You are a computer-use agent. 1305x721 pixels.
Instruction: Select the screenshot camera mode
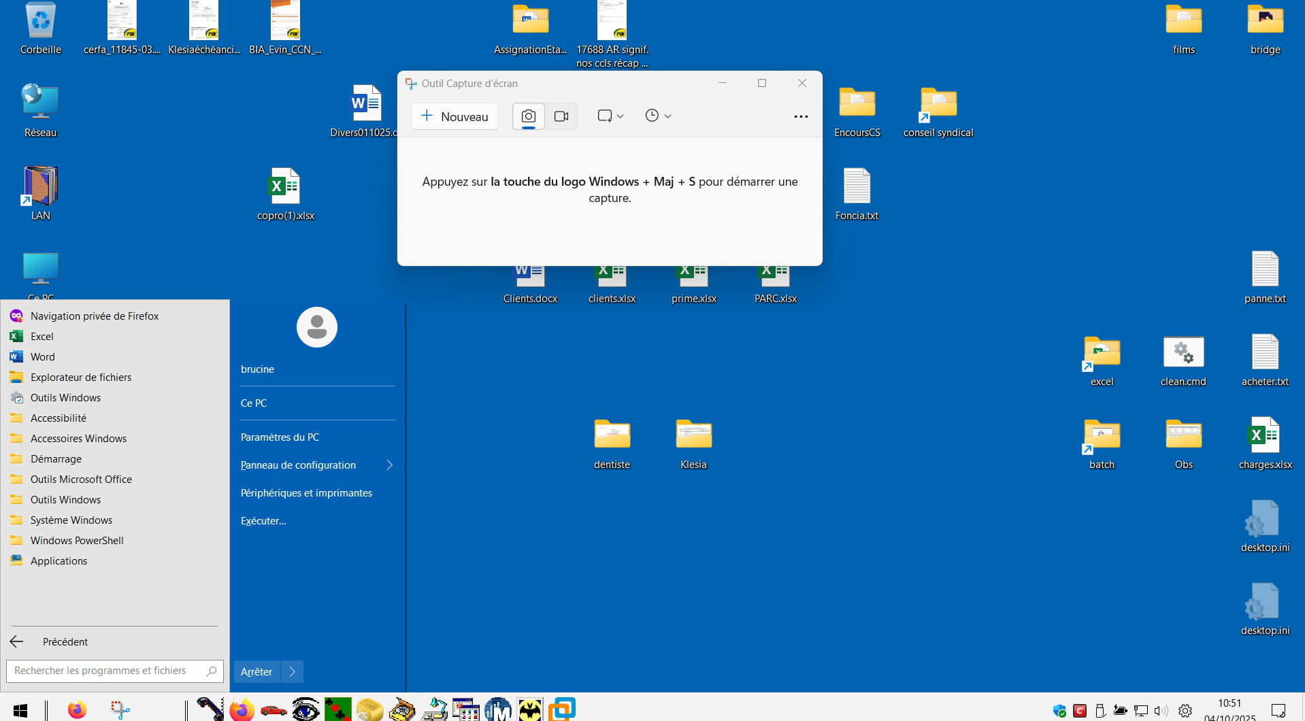point(528,116)
